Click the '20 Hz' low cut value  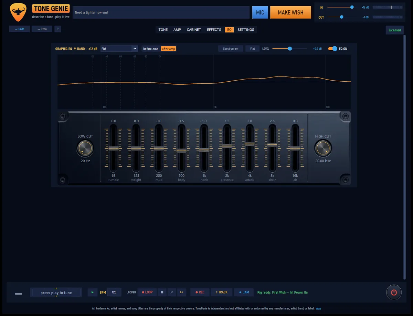click(85, 161)
